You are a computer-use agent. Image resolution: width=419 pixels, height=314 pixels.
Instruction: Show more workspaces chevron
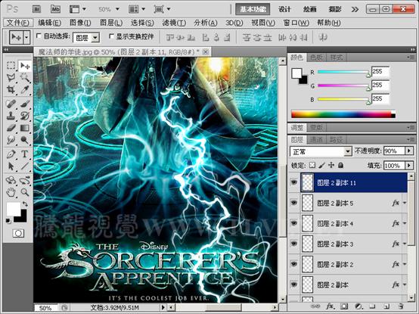[355, 9]
